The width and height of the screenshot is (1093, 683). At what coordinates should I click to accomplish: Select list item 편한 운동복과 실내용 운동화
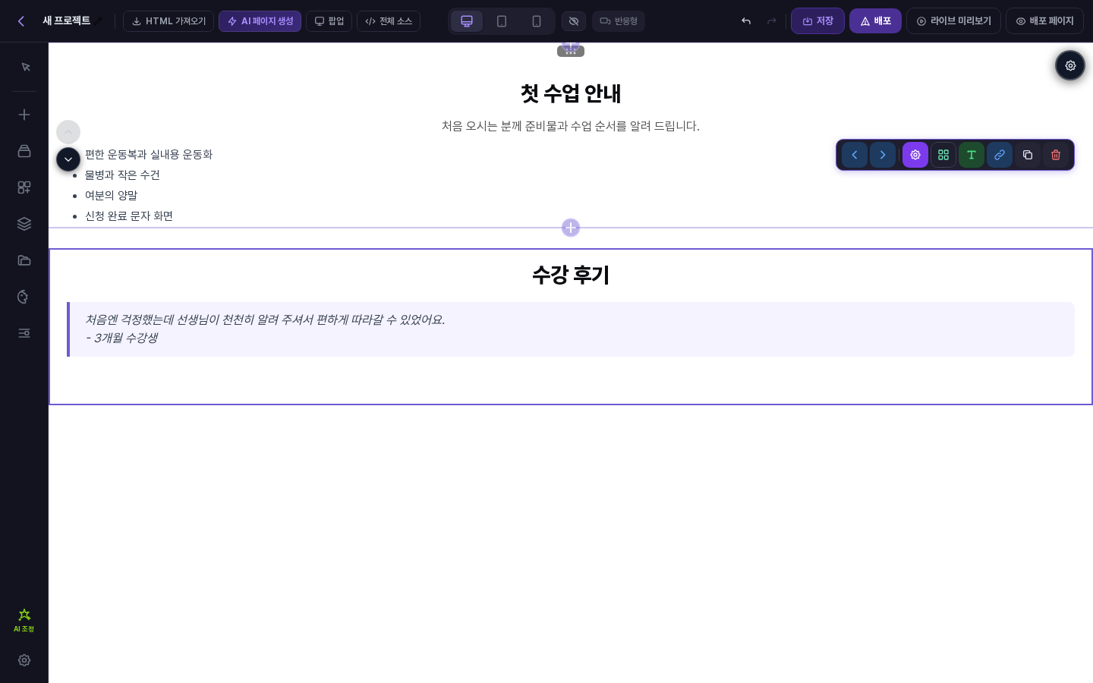(149, 154)
